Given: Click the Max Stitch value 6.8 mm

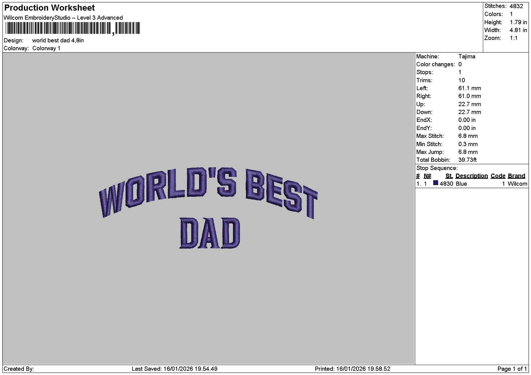Looking at the screenshot, I should point(468,136).
